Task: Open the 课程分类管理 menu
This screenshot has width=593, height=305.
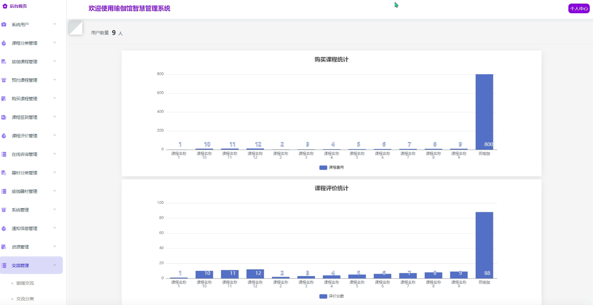Action: (x=31, y=43)
